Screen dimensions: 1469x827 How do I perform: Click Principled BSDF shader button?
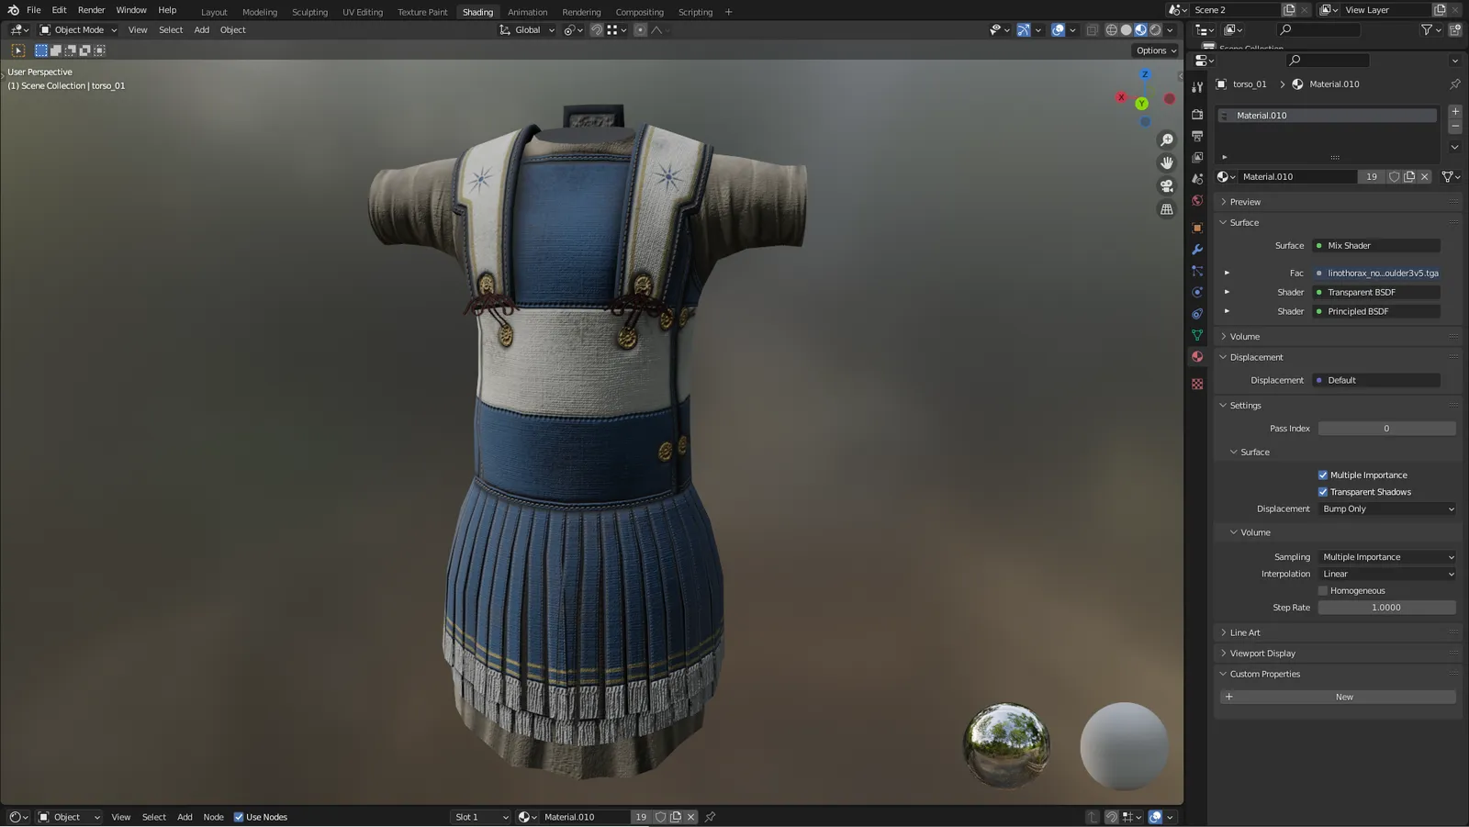(x=1376, y=312)
